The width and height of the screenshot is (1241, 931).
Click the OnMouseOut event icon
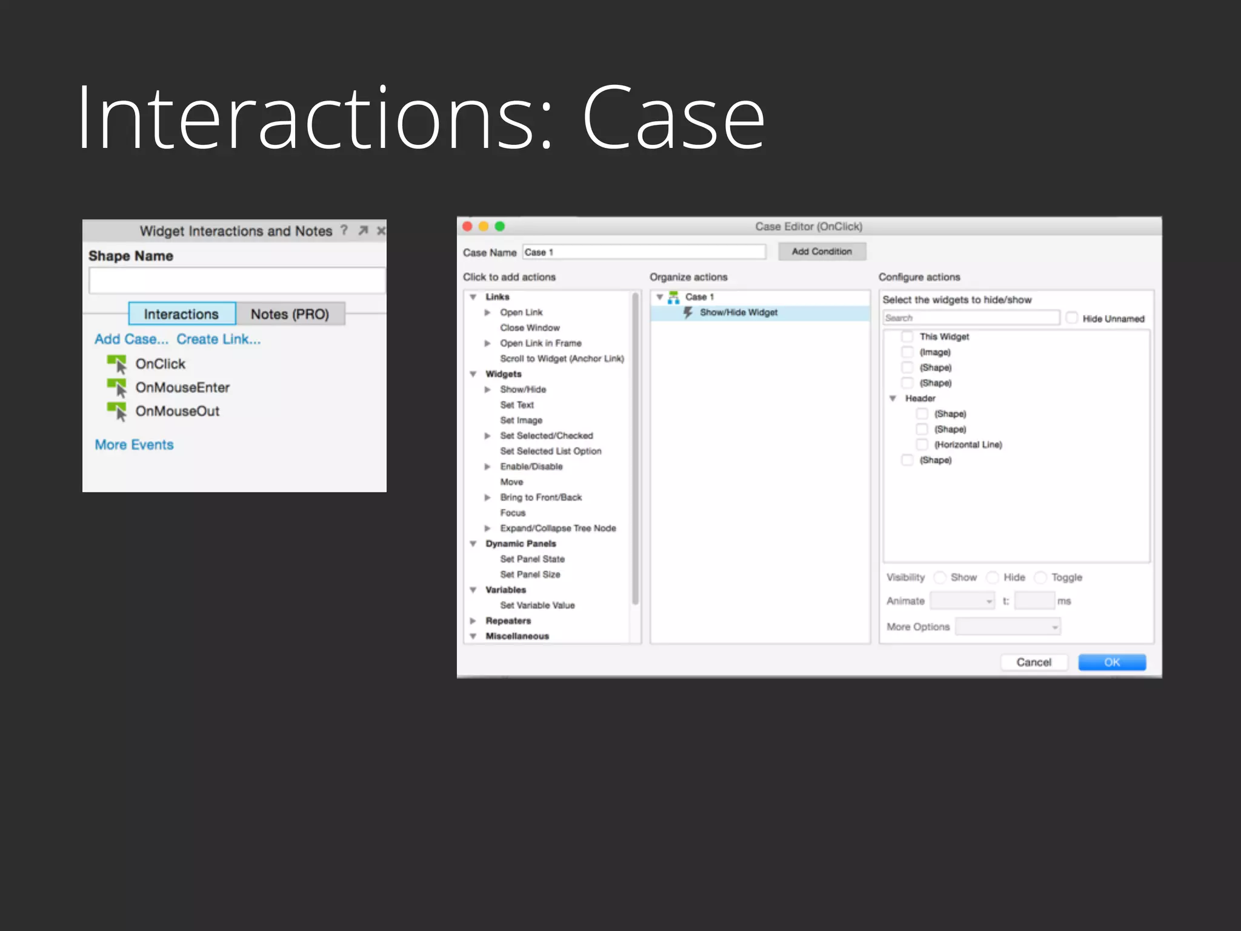(116, 411)
